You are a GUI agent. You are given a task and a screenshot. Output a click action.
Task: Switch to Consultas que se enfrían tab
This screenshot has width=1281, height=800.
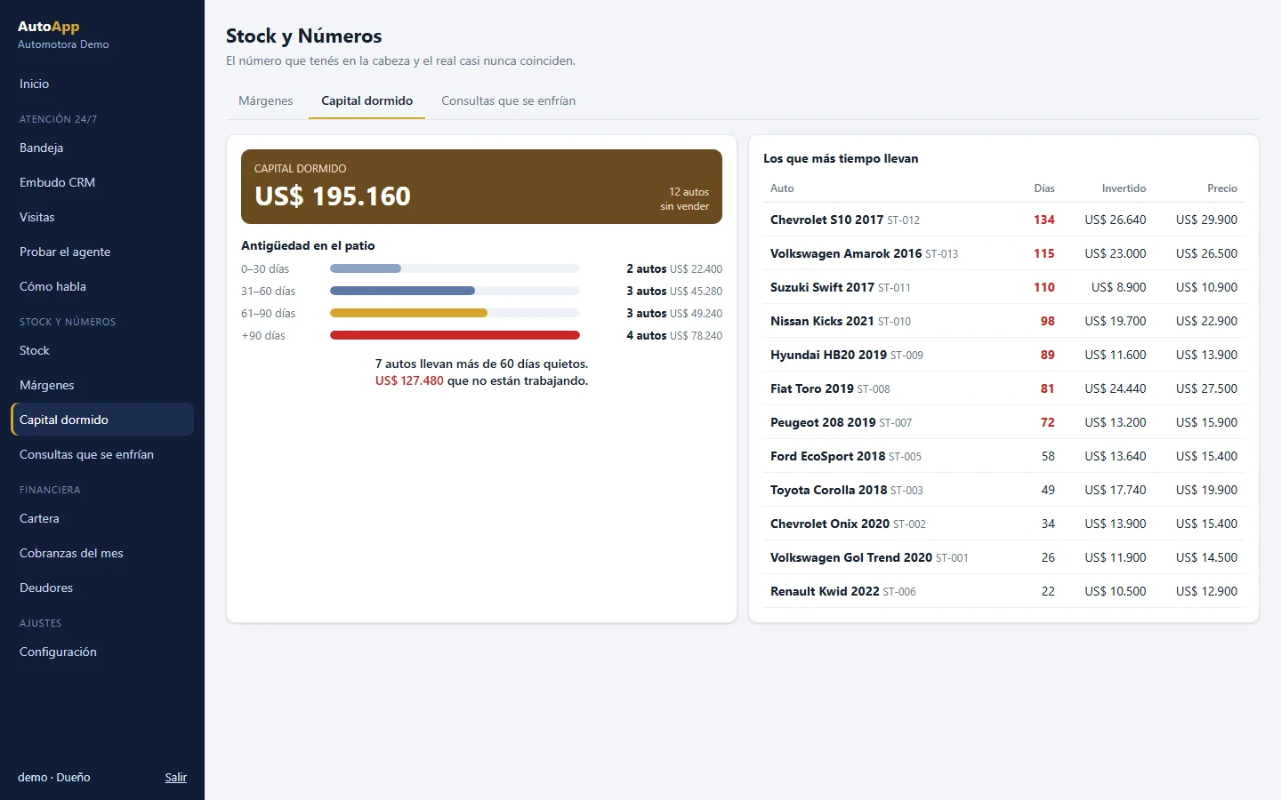coord(509,100)
